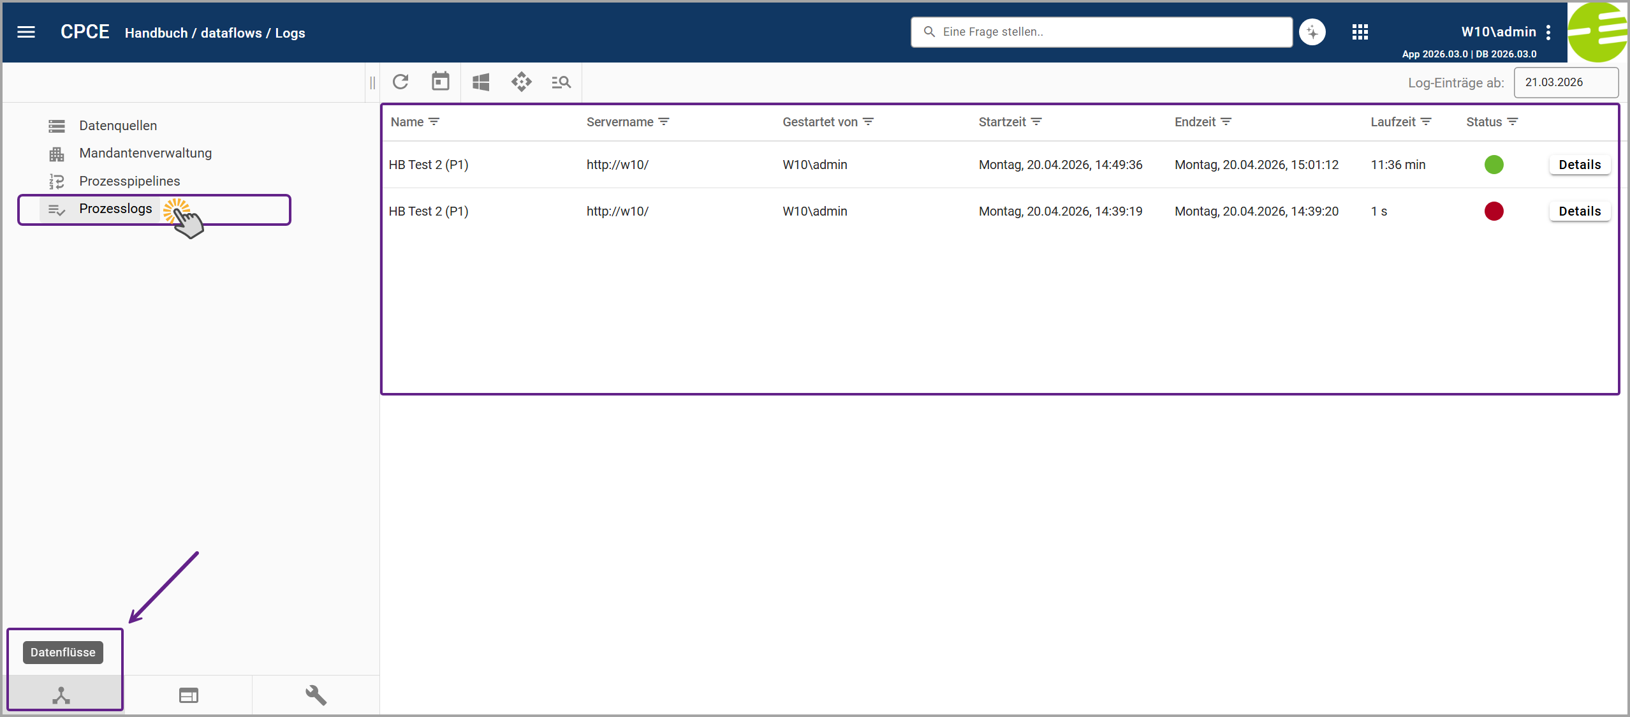Select Prozesspipelines in the sidebar
This screenshot has width=1630, height=717.
tap(129, 181)
